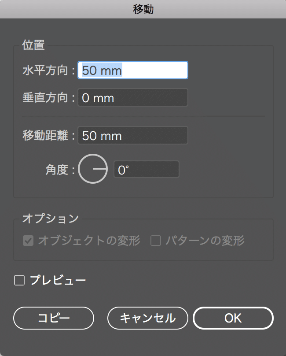Screen dimensions: 286x356
Task: Click the 角度 label text
Action: [57, 169]
